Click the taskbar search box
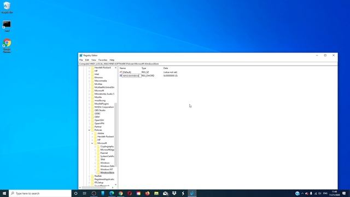Screen dimensions: 350x197 40,193
